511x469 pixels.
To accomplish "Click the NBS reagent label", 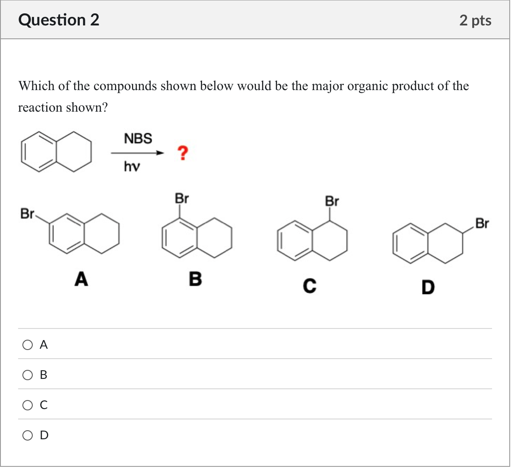I will (138, 139).
